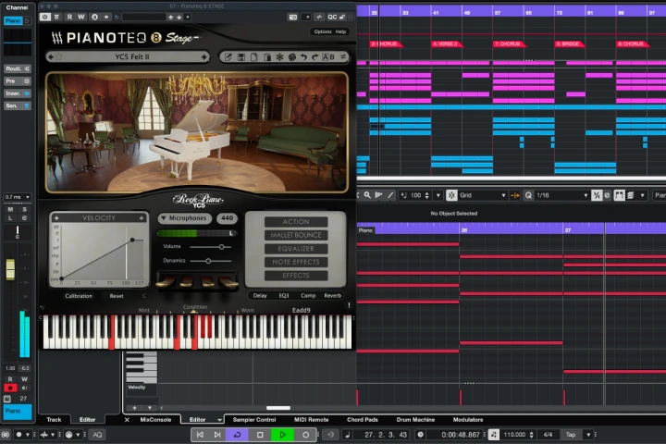Mute the Piano channel
The height and width of the screenshot is (444, 666).
pos(10,209)
